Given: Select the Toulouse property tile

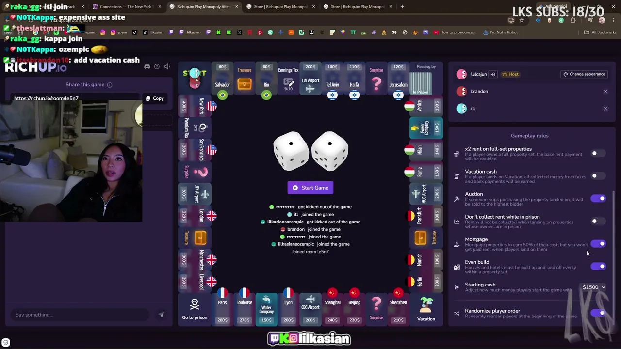Looking at the screenshot, I should tap(245, 309).
